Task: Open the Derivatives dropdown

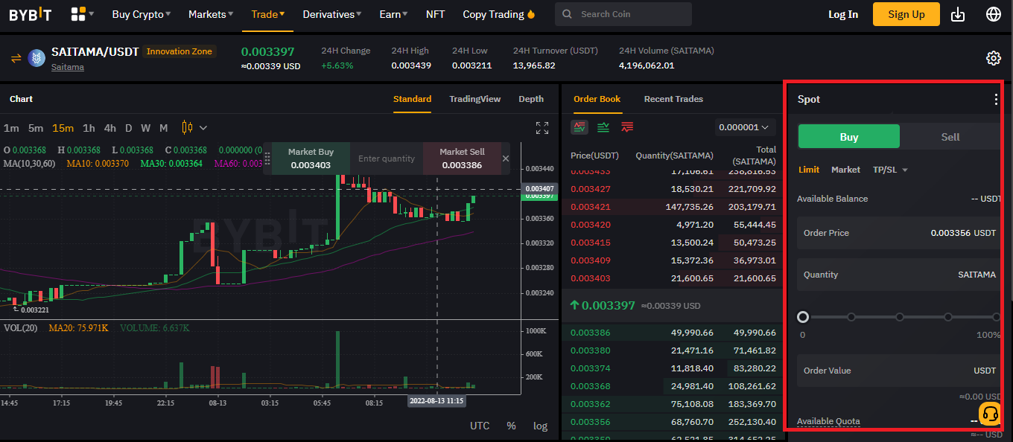Action: 332,14
